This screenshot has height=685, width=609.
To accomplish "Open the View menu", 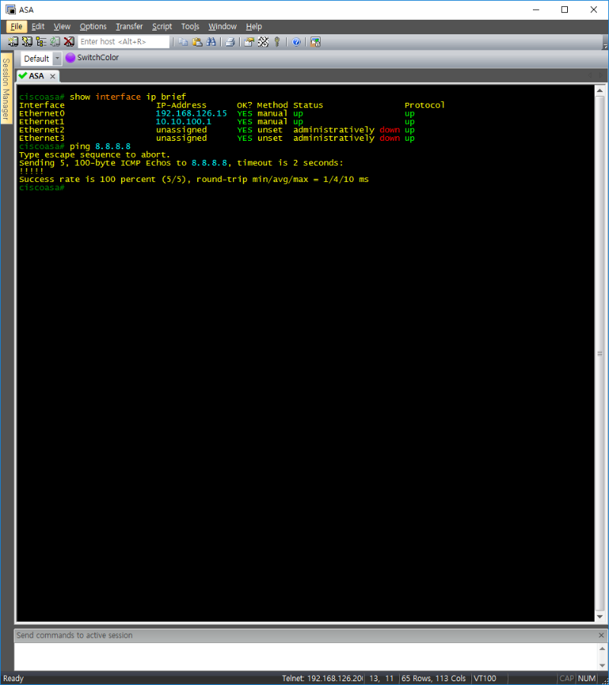I will 62,27.
